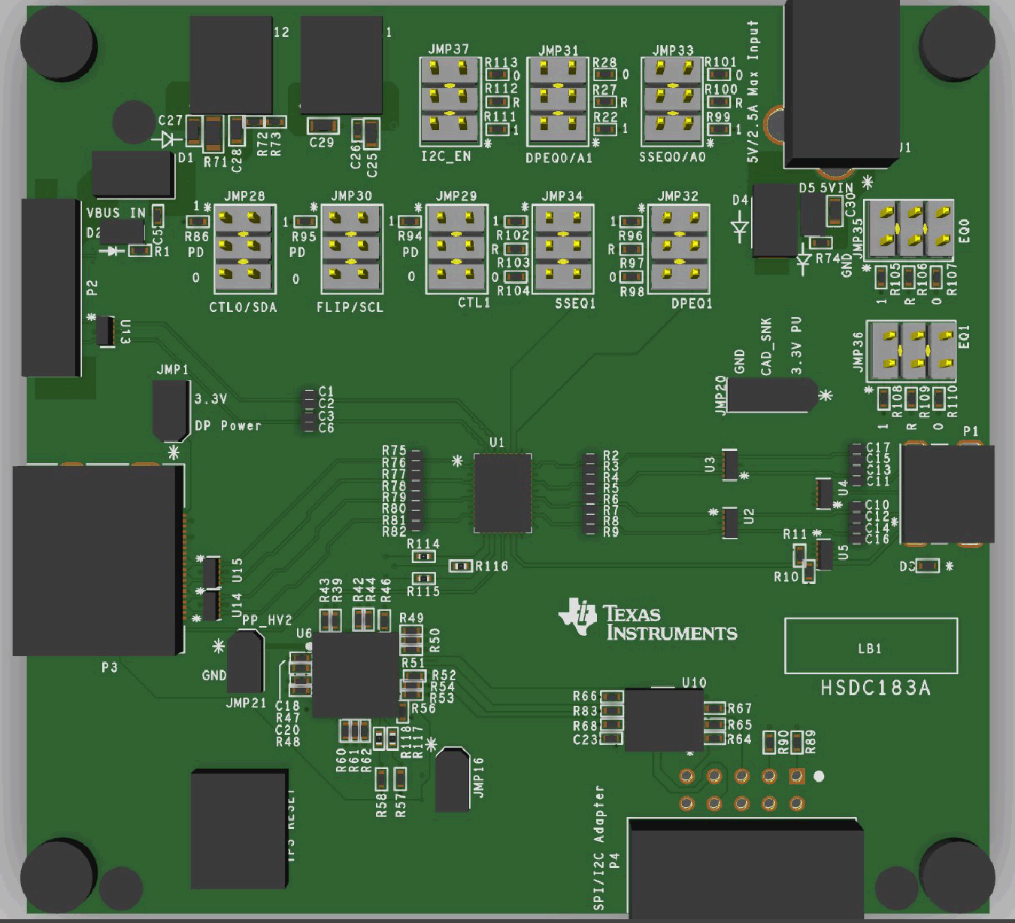
Task: Click the LB1 white label box
Action: click(872, 645)
